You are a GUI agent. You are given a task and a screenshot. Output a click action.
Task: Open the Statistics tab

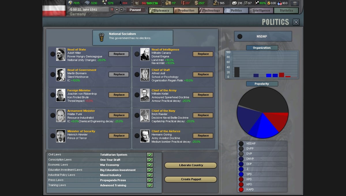[x=286, y=10]
